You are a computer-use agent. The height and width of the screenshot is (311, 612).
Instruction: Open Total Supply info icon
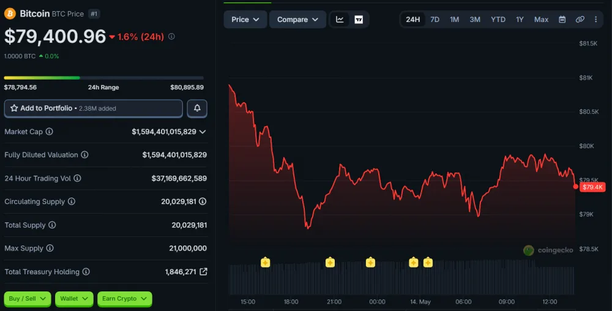(x=52, y=225)
